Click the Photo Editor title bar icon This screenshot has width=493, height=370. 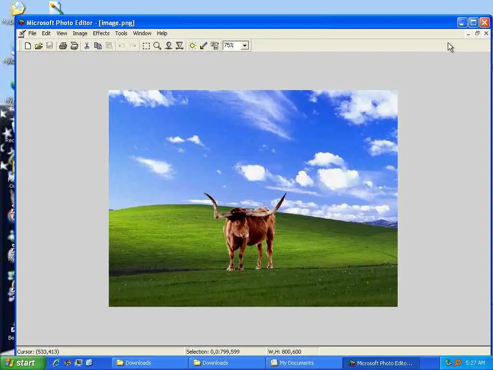[21, 23]
